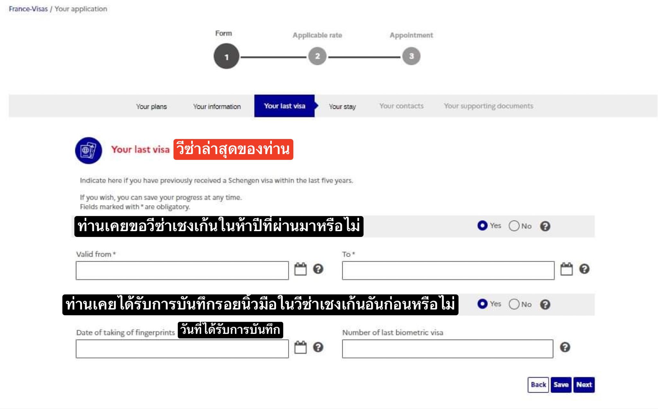The image size is (658, 409).
Task: Select No for previous Schengen visa
Action: coord(514,226)
